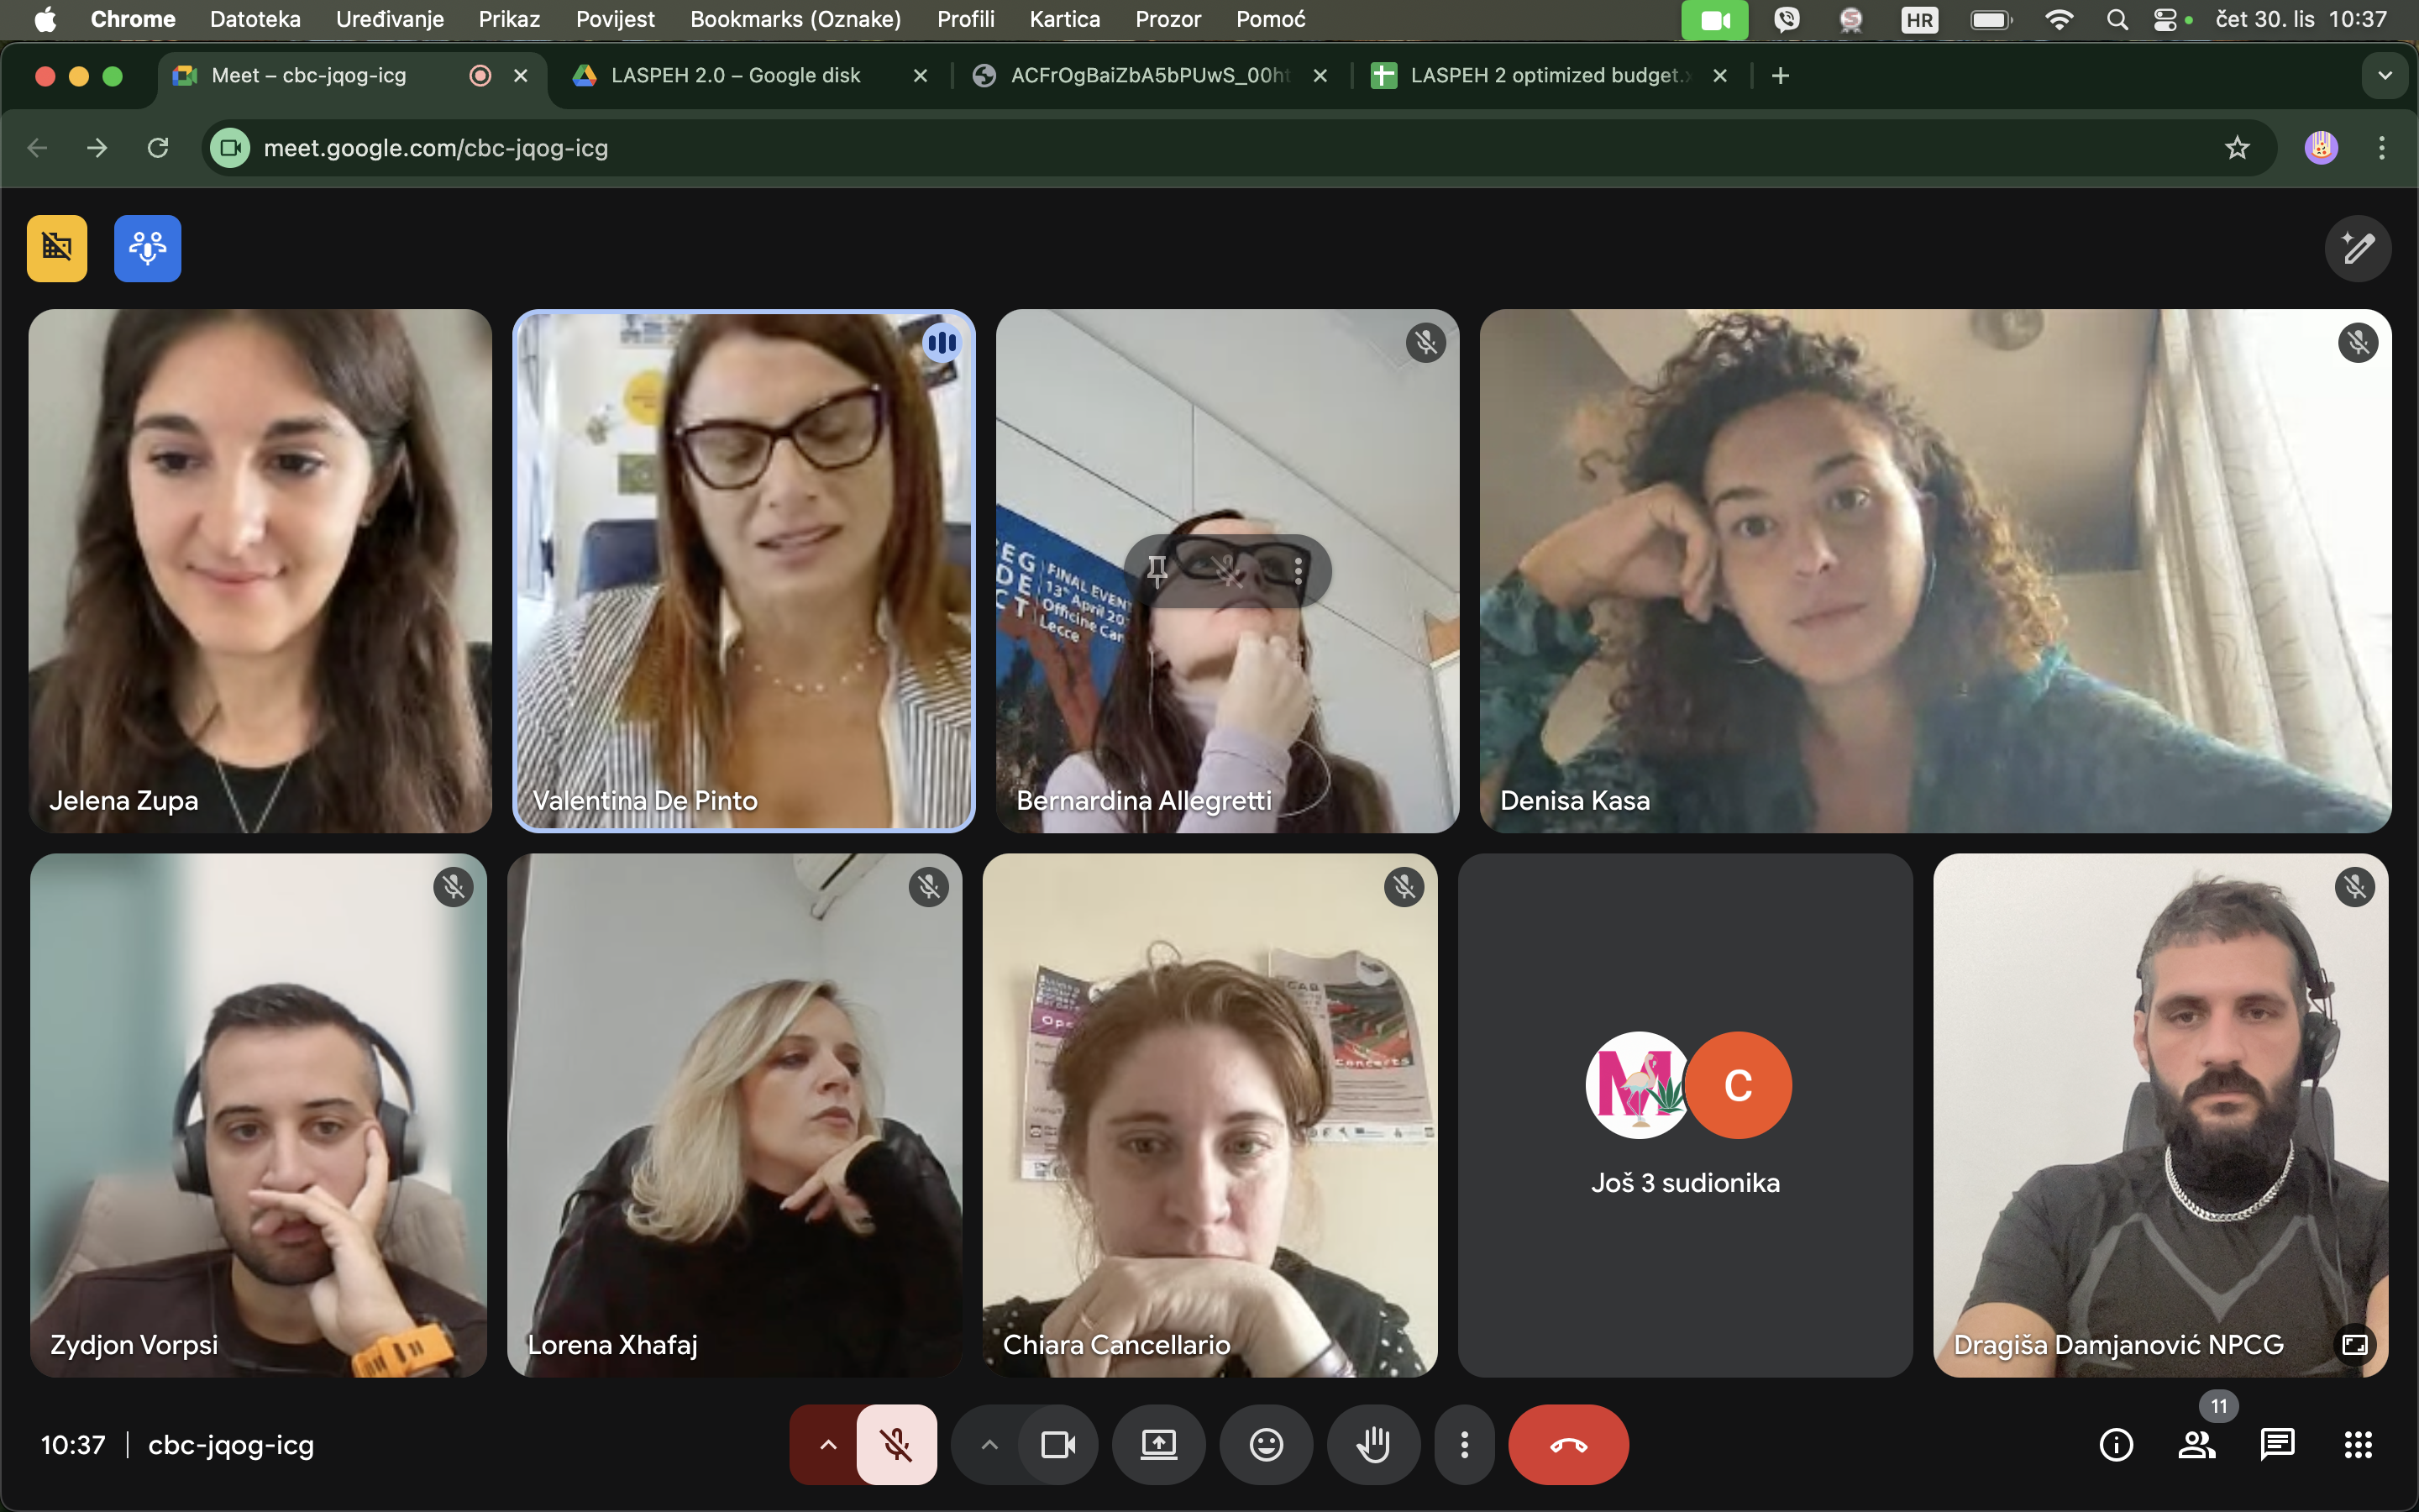This screenshot has height=1512, width=2419.
Task: Expand video settings arrow
Action: (989, 1445)
